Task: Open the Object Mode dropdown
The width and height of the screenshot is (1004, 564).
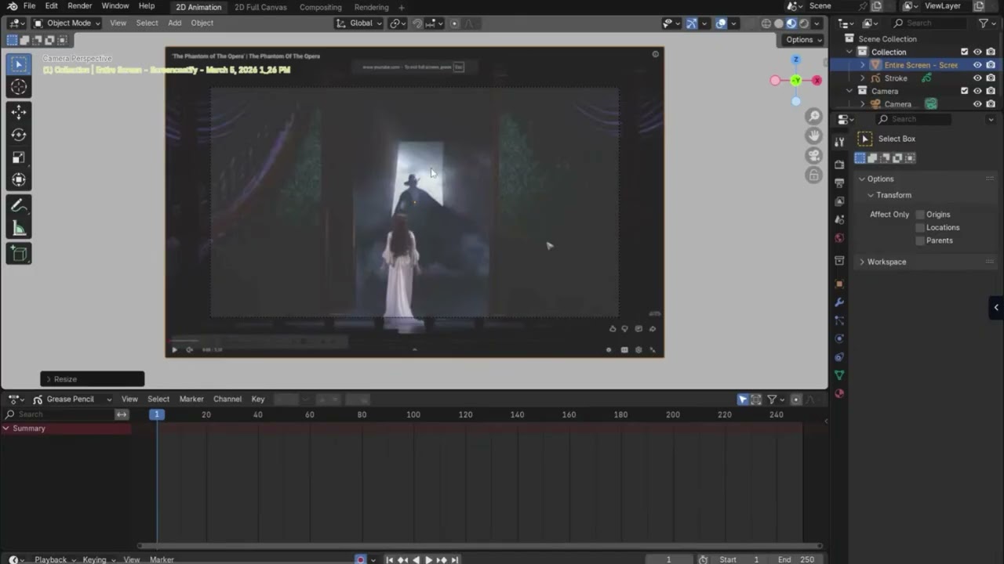Action: click(67, 23)
